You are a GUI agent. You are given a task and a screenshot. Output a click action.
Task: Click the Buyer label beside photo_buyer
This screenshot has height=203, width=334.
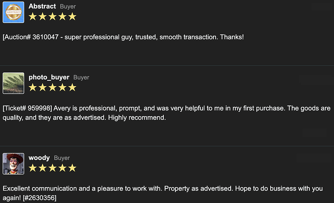point(81,77)
